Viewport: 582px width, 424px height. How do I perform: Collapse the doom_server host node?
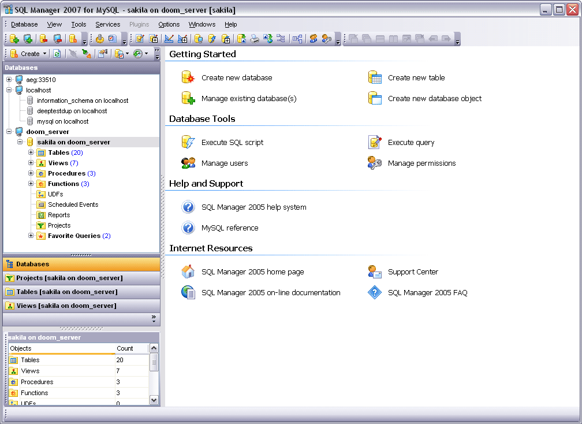(9, 132)
